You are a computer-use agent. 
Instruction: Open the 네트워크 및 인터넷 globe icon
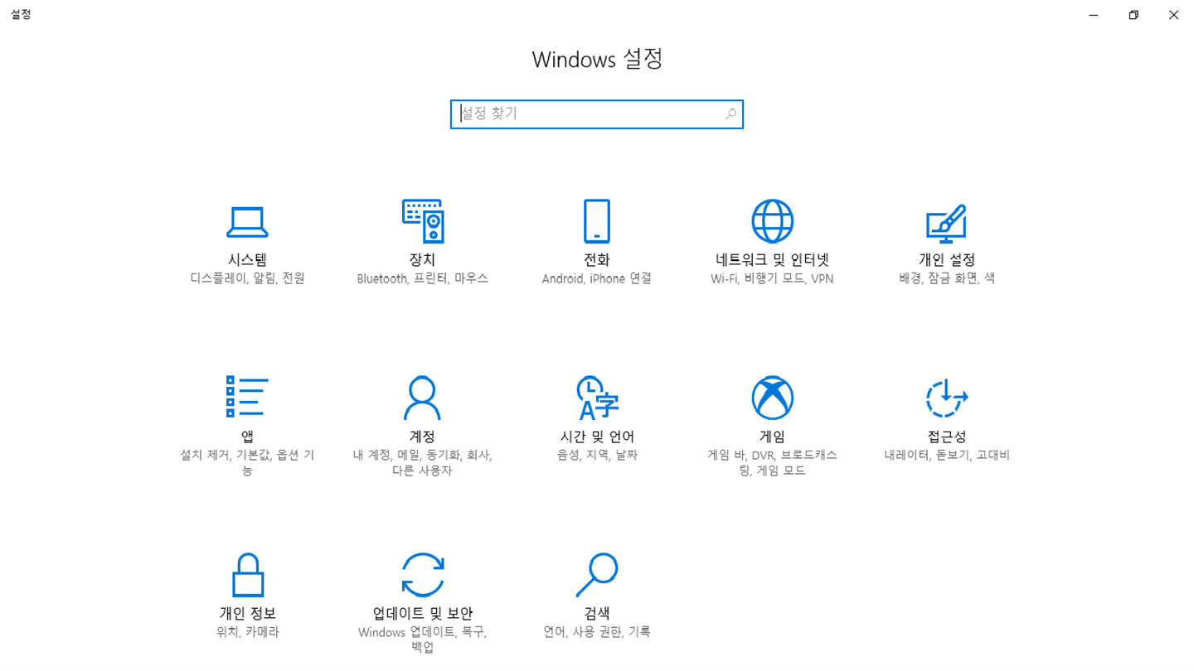tap(773, 221)
